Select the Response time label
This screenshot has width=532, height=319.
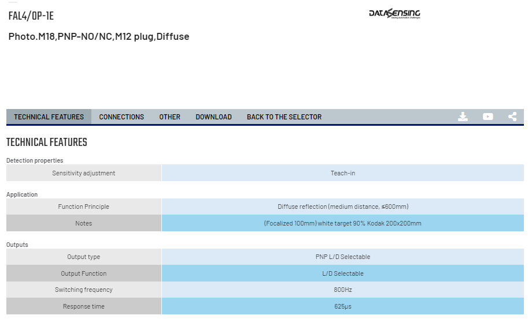(x=84, y=306)
